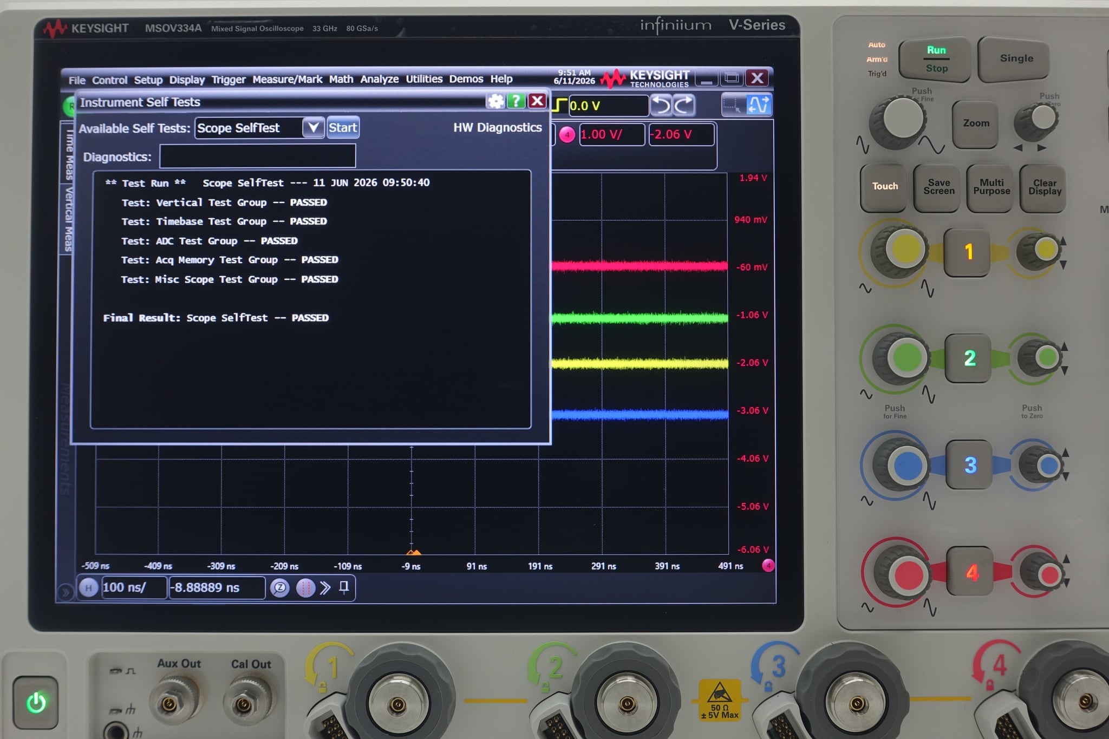Toggle channel 1 yellow button
The height and width of the screenshot is (739, 1109).
pos(968,252)
